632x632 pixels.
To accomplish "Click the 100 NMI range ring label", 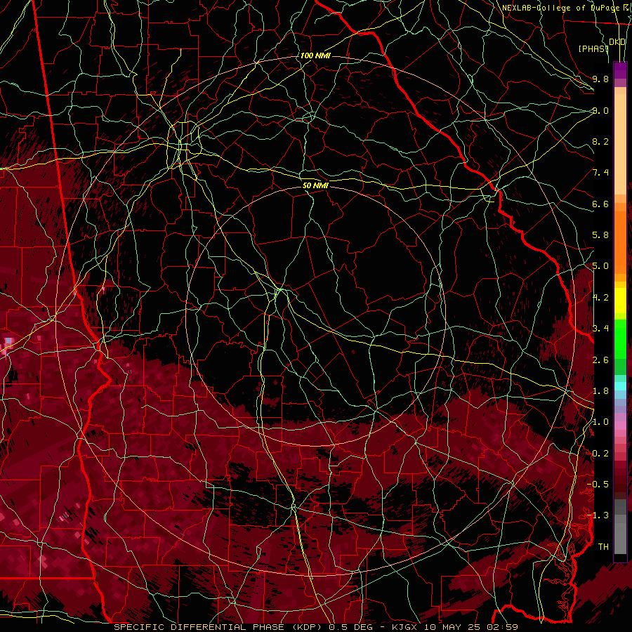I will tap(315, 55).
